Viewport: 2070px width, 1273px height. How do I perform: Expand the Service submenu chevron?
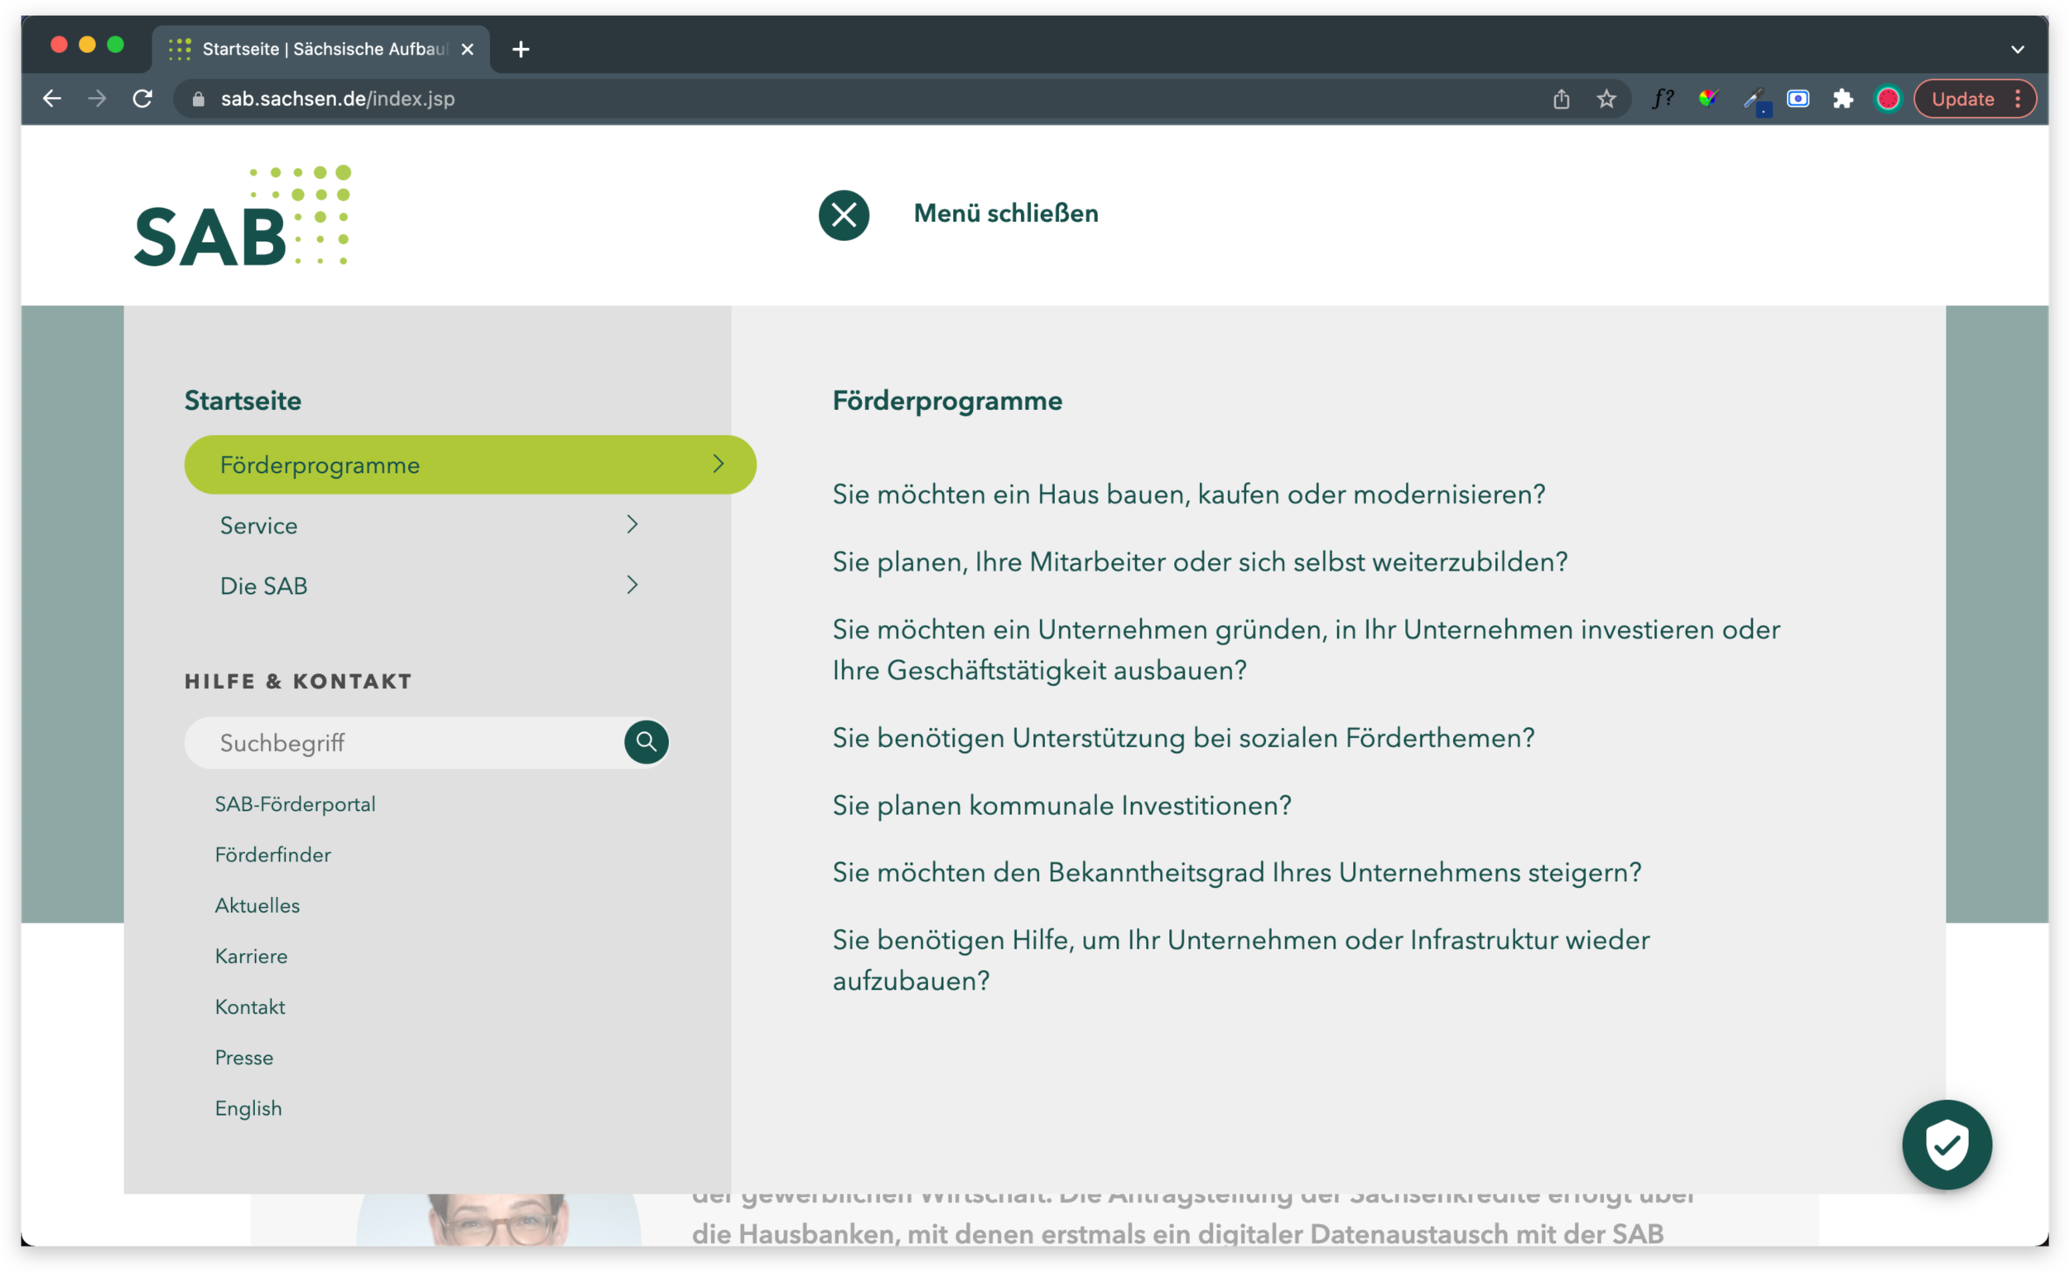tap(632, 524)
